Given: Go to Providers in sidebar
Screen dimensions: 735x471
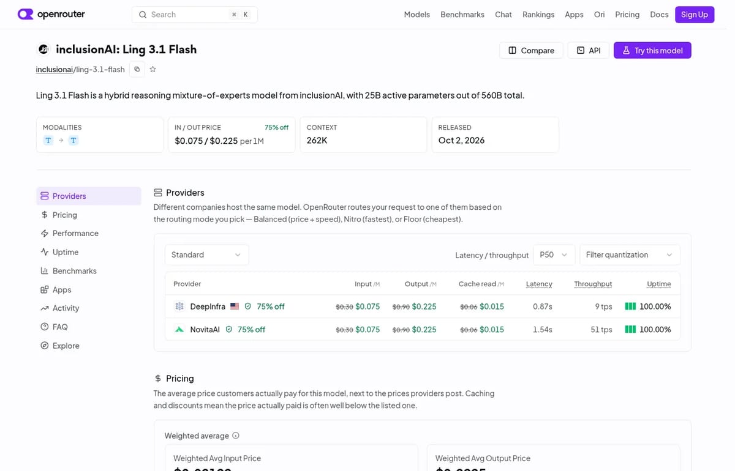Looking at the screenshot, I should (x=89, y=196).
